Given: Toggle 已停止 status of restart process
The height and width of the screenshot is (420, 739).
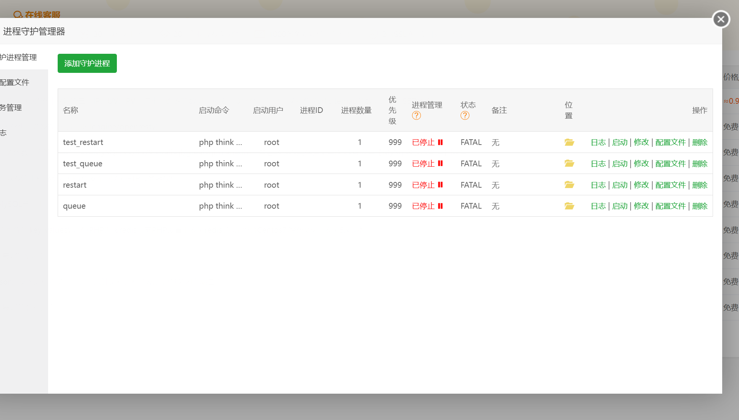Looking at the screenshot, I should click(423, 185).
